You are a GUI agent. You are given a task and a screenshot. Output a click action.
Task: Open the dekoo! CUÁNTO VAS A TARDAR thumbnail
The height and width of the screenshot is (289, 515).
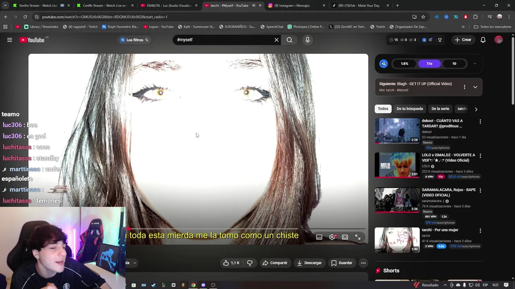click(x=397, y=130)
